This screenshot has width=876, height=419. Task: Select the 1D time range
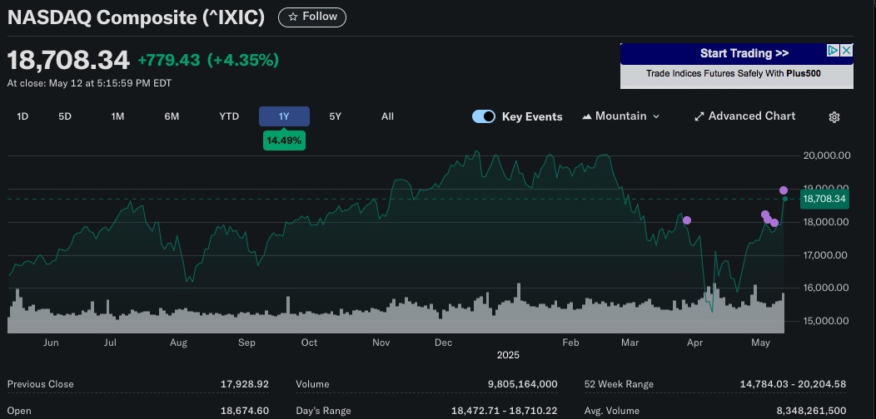(x=22, y=116)
